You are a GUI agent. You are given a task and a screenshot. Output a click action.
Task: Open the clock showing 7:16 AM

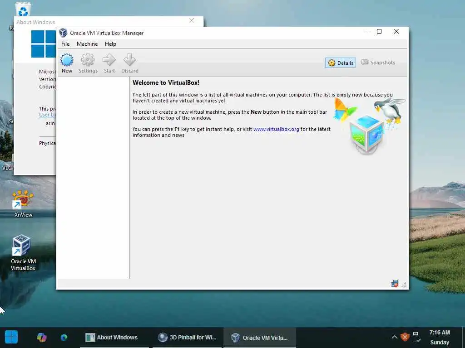pyautogui.click(x=440, y=337)
